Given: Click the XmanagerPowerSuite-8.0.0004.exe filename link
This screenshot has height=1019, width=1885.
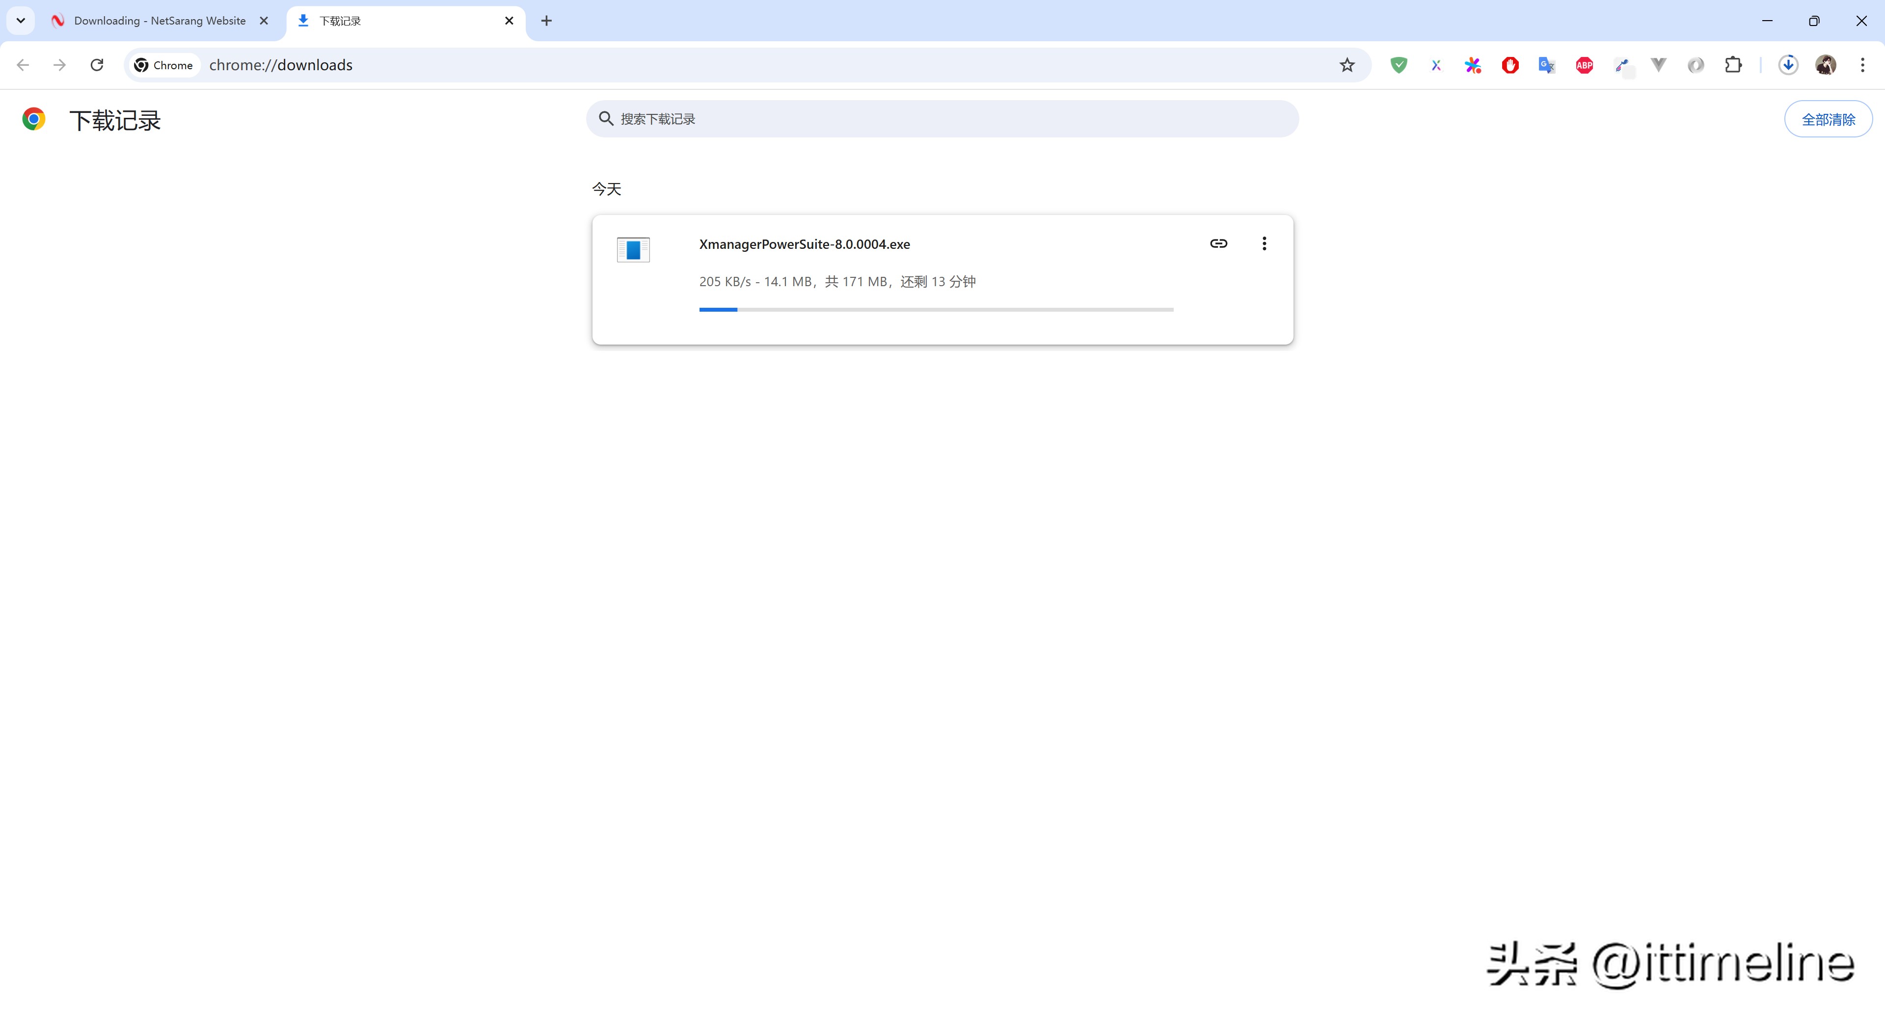Looking at the screenshot, I should click(804, 244).
